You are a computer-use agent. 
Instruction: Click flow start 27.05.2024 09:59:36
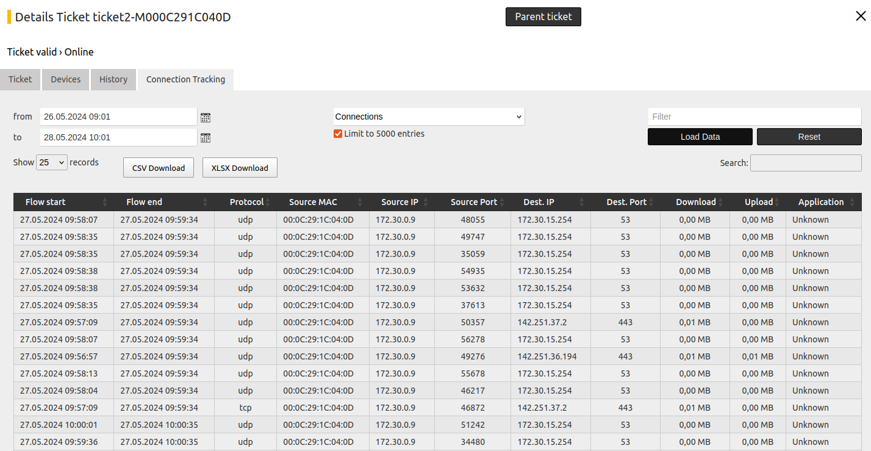point(59,442)
